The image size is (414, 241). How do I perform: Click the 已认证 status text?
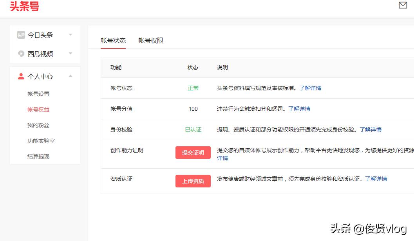tap(193, 129)
